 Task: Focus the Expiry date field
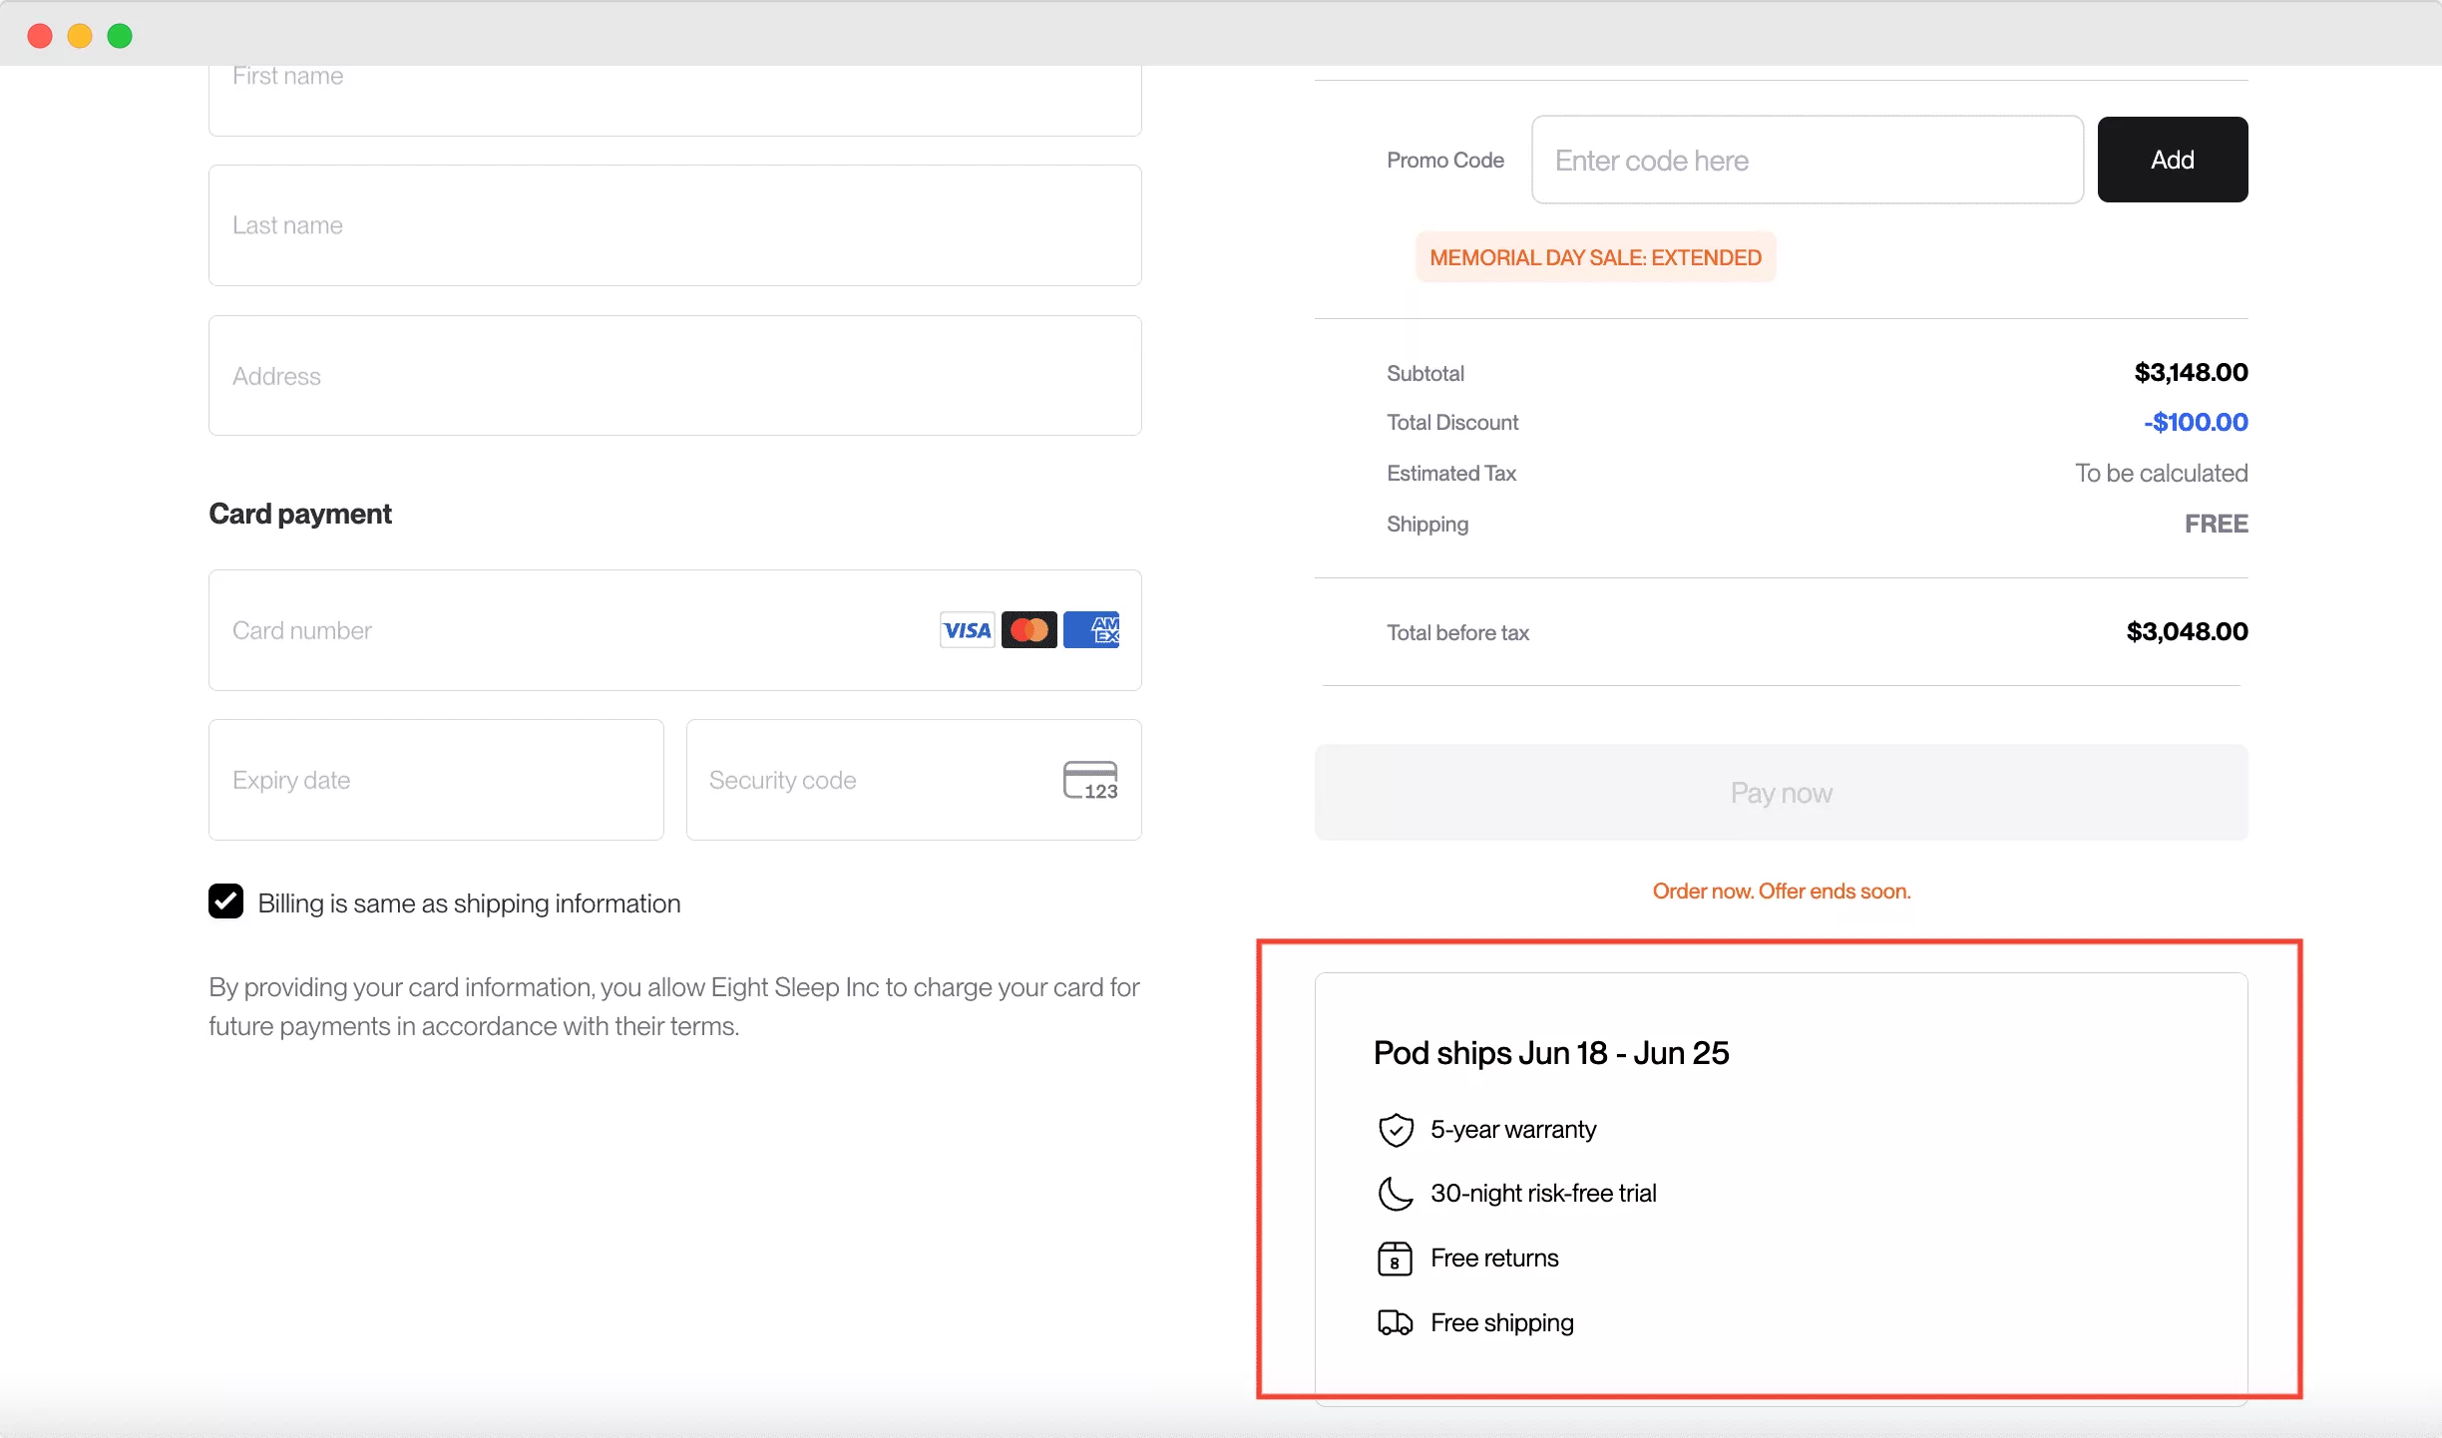[436, 780]
